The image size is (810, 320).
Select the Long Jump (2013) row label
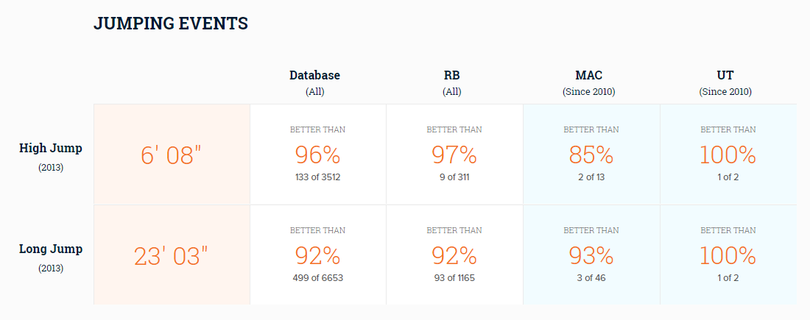click(x=51, y=258)
